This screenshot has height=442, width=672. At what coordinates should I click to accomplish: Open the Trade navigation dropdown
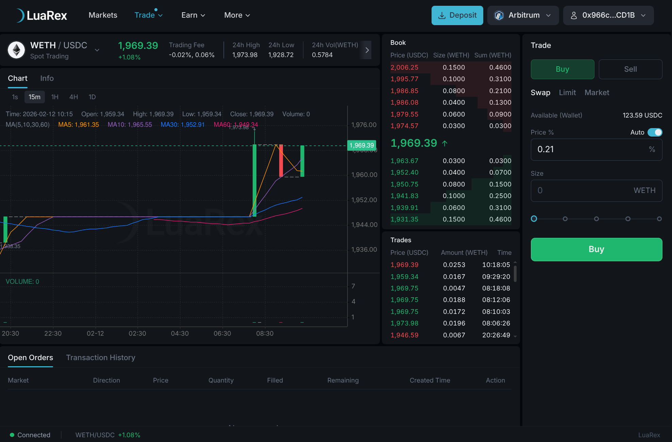pos(149,15)
